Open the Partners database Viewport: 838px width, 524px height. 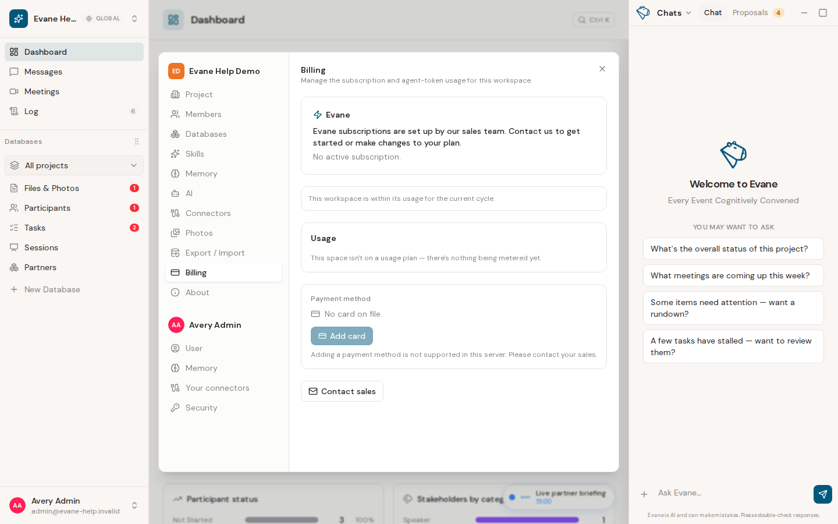[74, 267]
